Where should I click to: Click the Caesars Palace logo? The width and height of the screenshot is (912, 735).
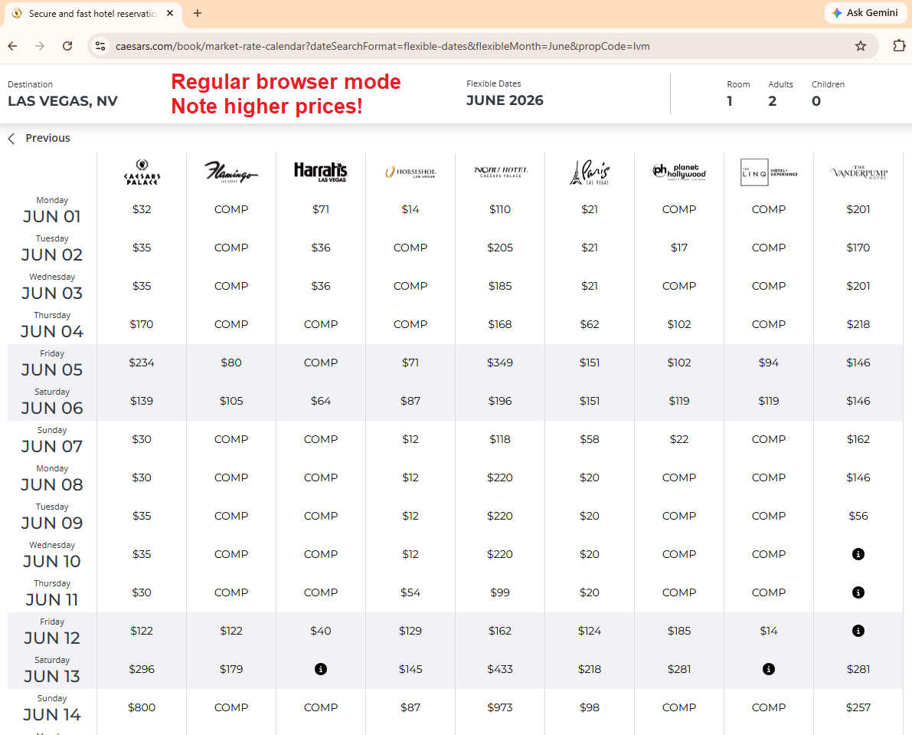[142, 172]
